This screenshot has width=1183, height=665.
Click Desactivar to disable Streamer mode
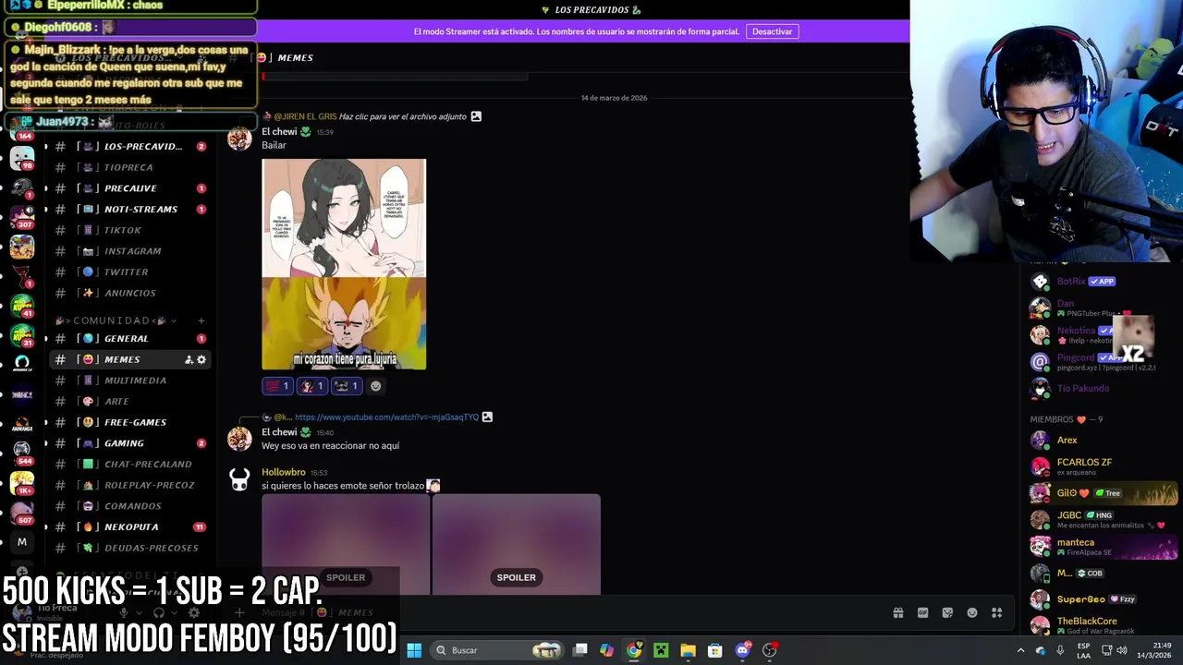pos(772,31)
